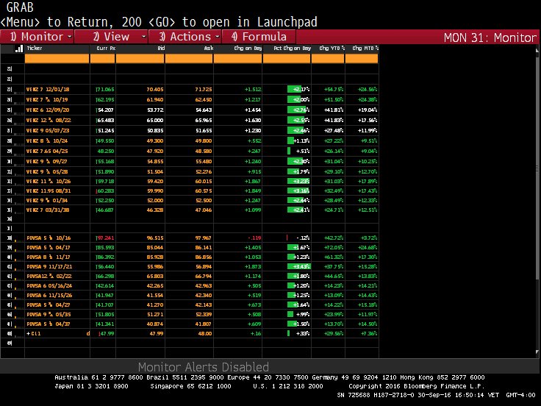Viewport: 541px width, 406px height.
Task: Select the PDVSA 9 ¾ 05/35 ticker
Action: click(49, 315)
